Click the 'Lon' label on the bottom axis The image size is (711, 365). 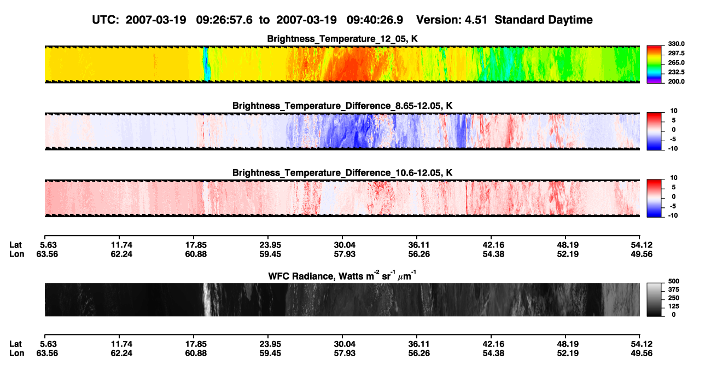point(16,354)
